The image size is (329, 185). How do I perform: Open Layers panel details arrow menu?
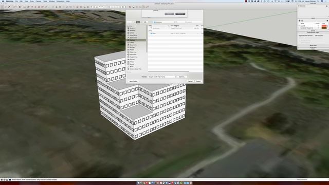(x=327, y=21)
